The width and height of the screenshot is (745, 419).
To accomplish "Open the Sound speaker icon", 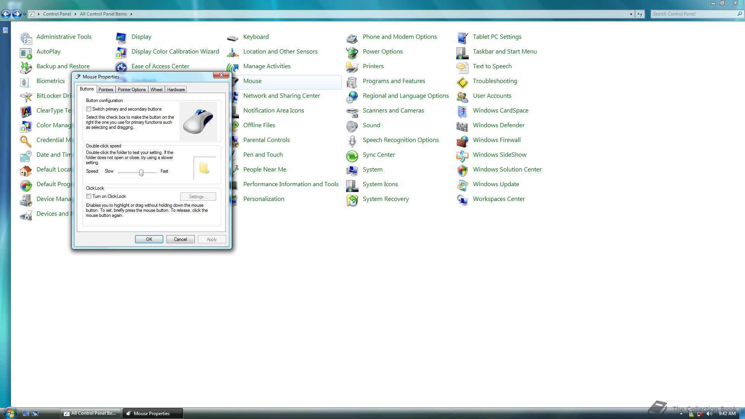I will [x=352, y=126].
